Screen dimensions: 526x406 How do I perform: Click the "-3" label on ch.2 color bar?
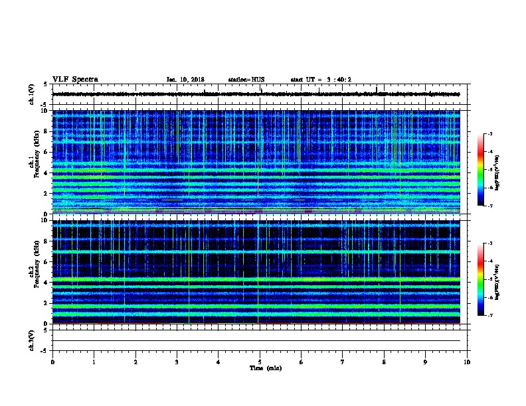(489, 243)
